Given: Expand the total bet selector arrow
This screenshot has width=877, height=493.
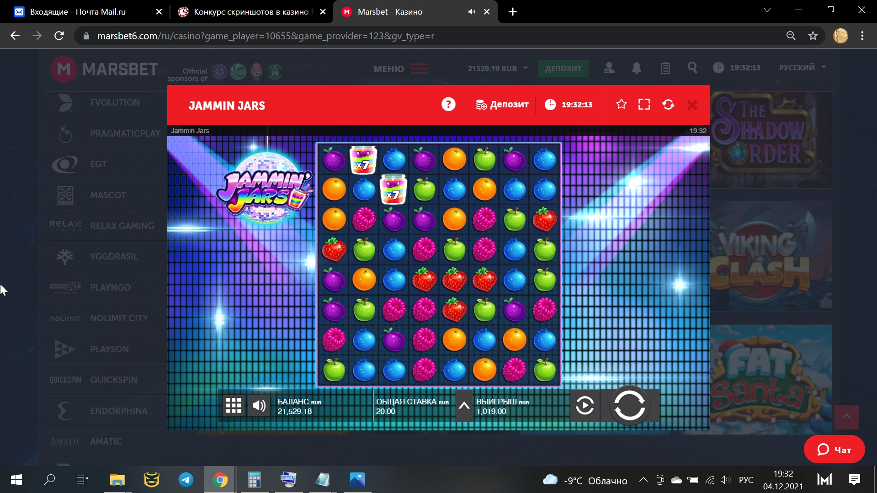Looking at the screenshot, I should coord(464,405).
